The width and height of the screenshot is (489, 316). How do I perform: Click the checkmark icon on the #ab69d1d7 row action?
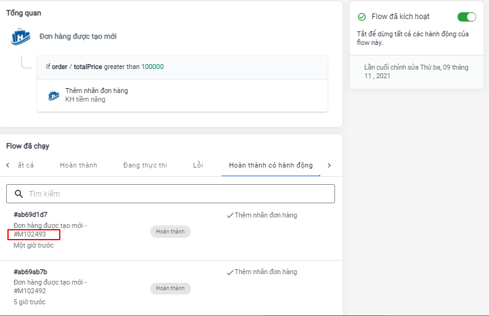click(x=230, y=216)
